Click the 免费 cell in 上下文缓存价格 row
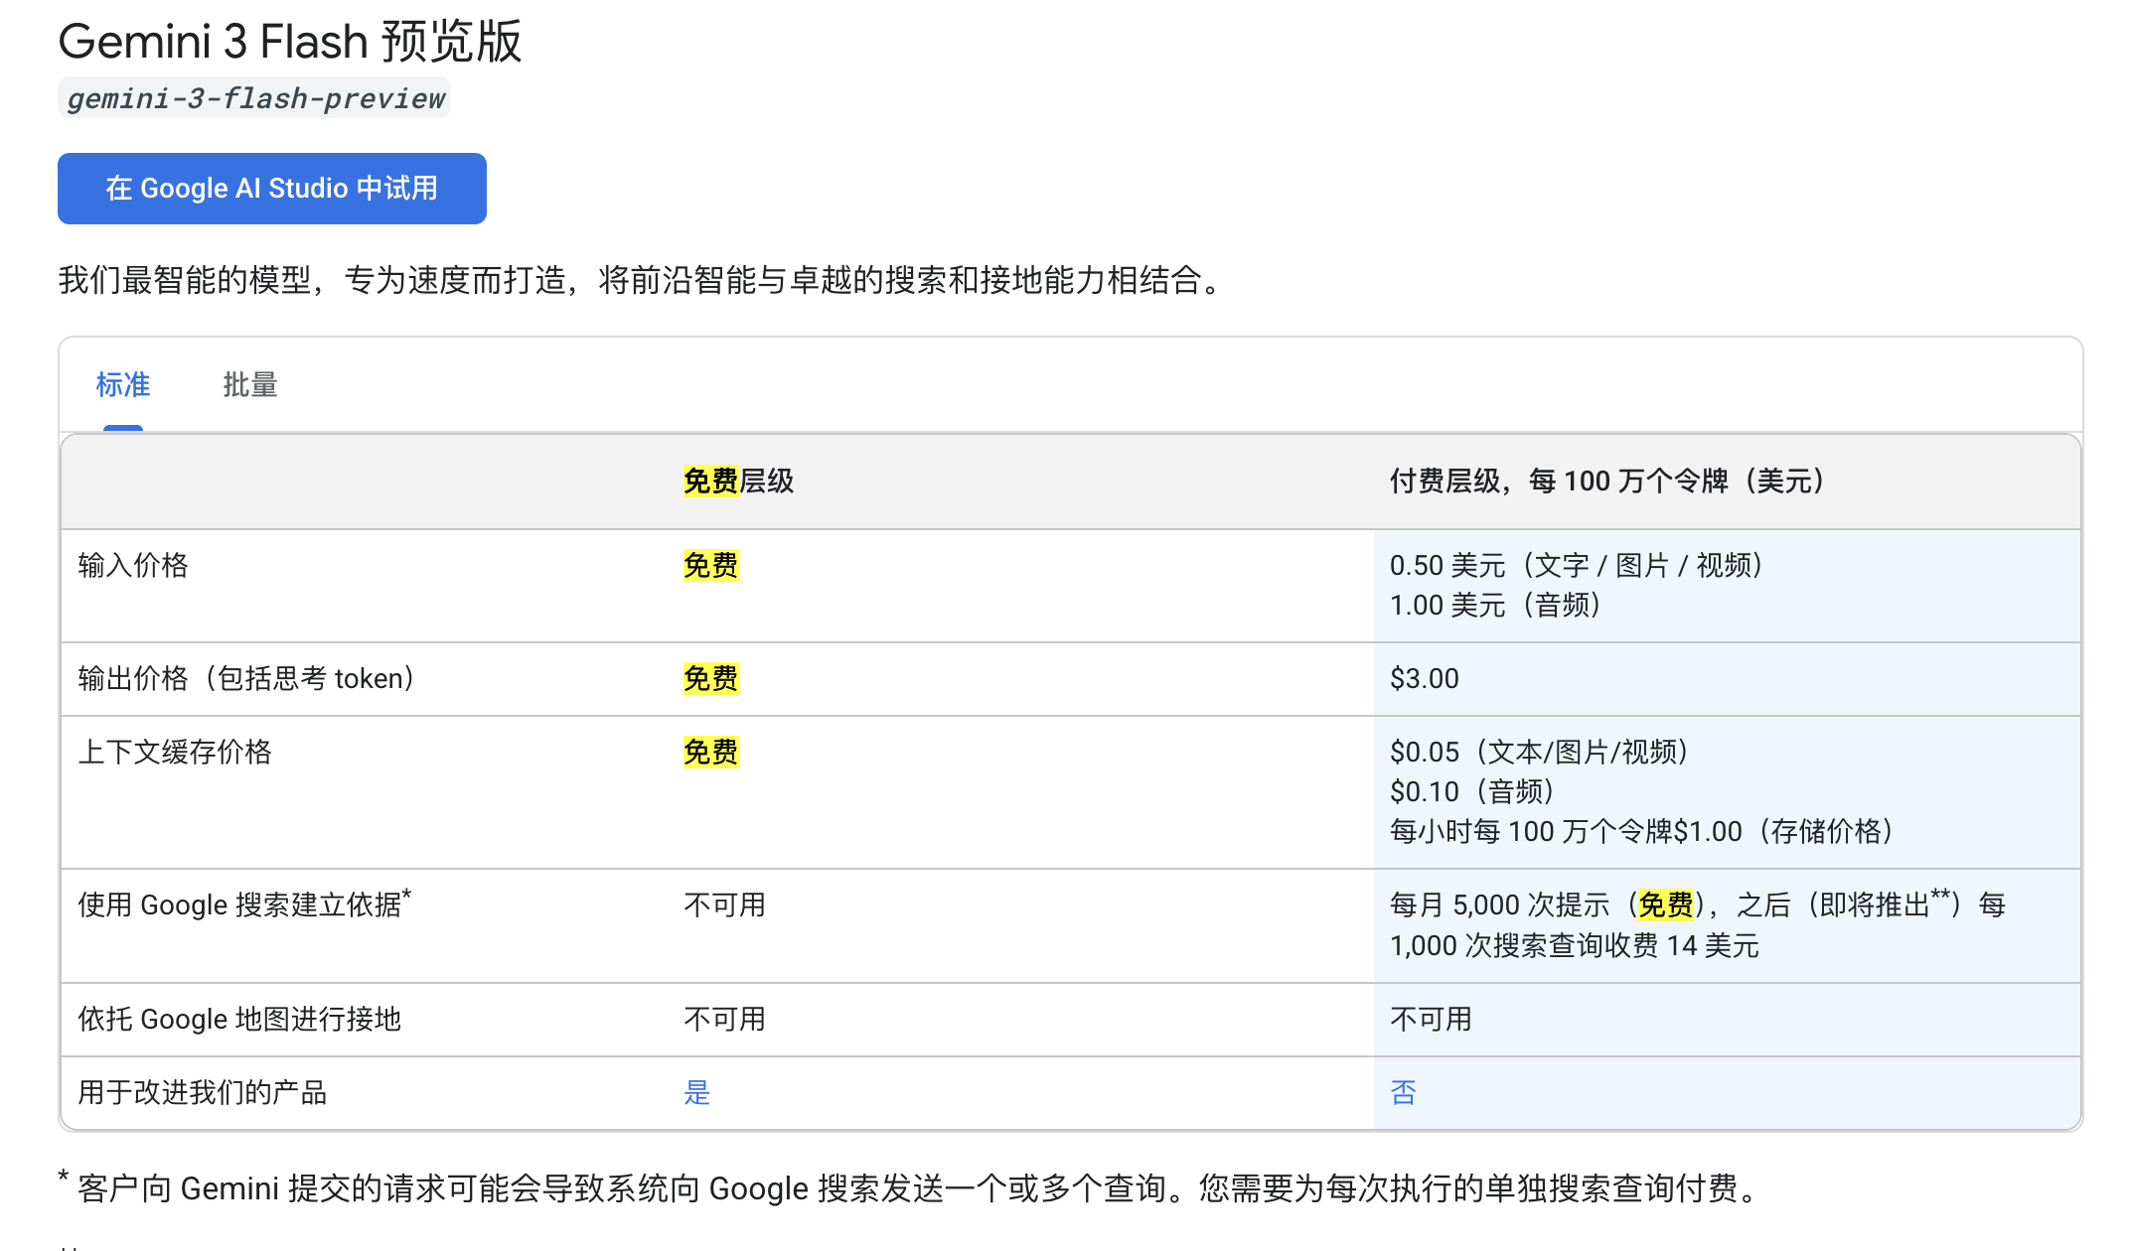2130x1251 pixels. 711,753
